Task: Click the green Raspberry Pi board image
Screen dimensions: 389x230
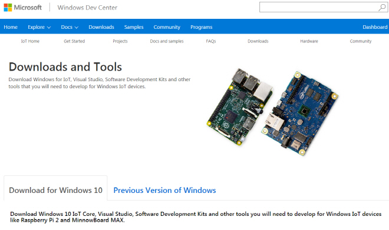Action: coord(240,106)
